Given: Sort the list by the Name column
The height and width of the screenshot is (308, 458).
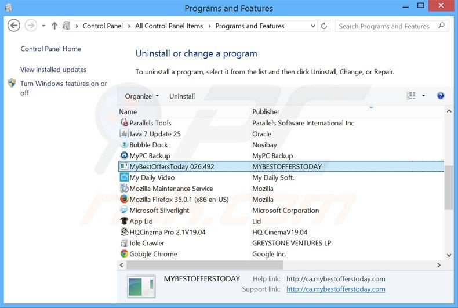Looking at the screenshot, I should [x=128, y=111].
